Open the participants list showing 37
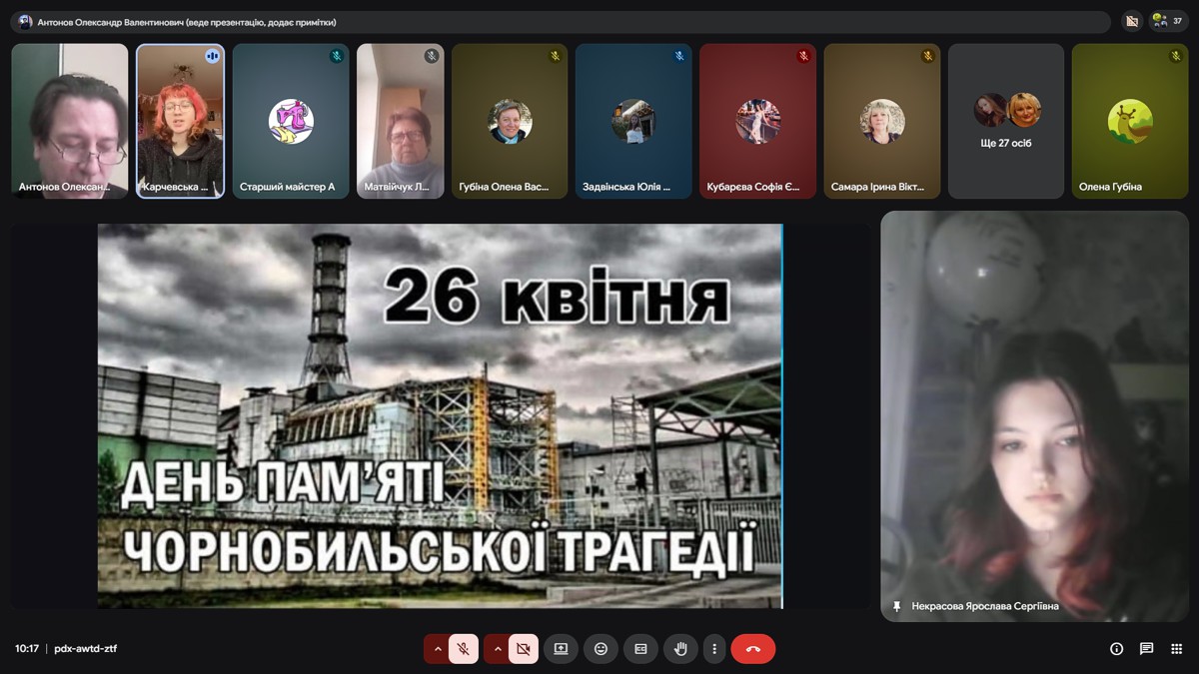The height and width of the screenshot is (674, 1199). (x=1169, y=21)
